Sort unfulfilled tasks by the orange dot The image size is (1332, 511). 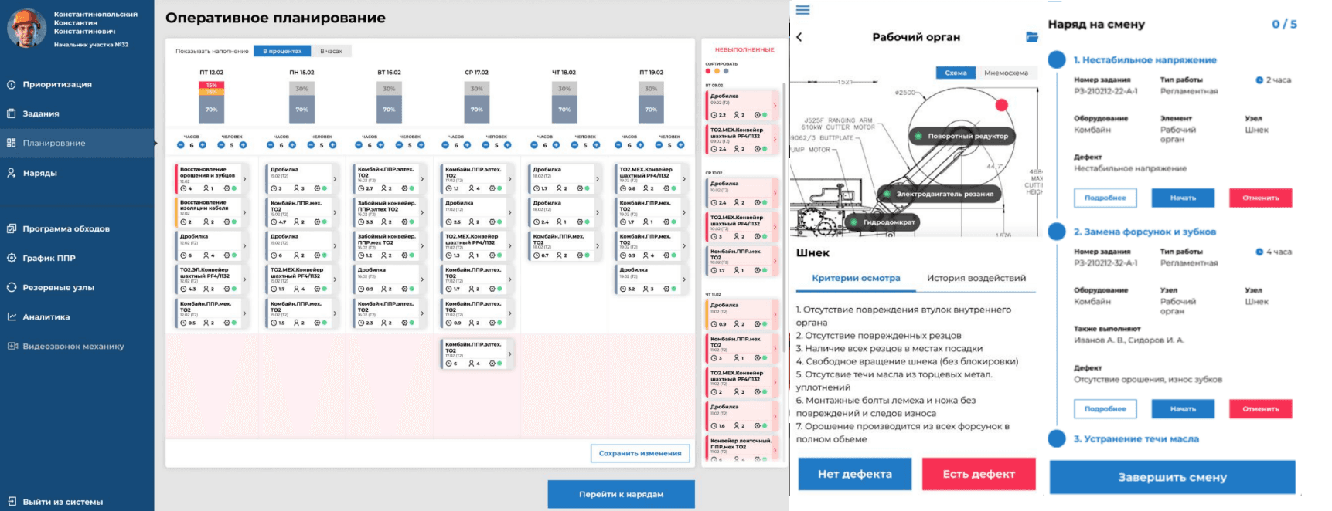717,71
